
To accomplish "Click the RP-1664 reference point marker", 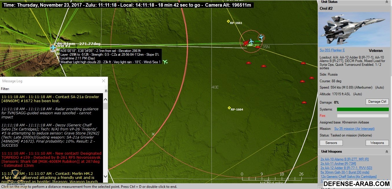I will (x=229, y=108).
